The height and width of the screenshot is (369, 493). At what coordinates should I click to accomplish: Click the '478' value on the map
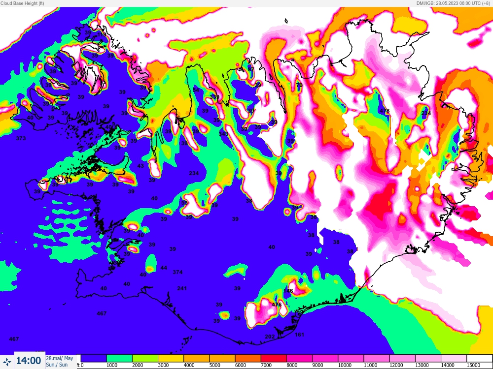pos(385,111)
